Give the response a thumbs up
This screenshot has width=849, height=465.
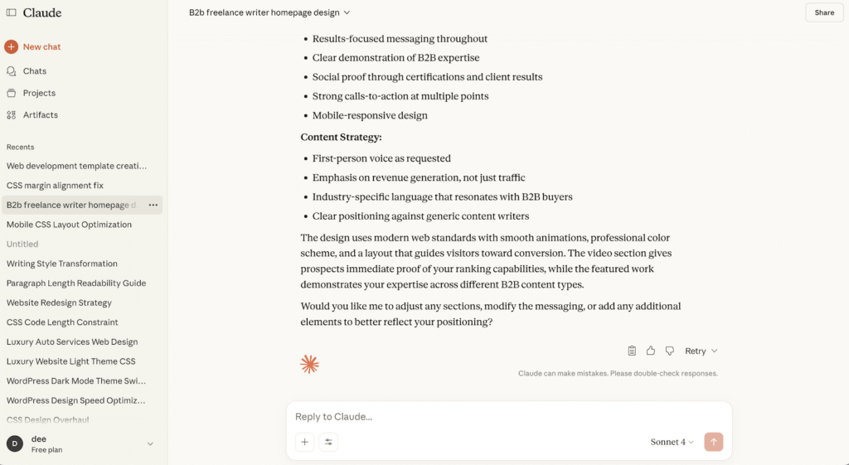pyautogui.click(x=651, y=351)
